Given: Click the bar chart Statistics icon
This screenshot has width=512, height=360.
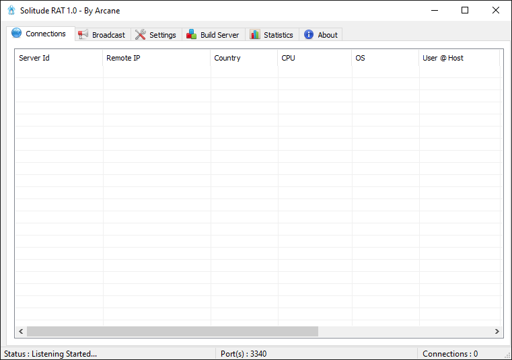Looking at the screenshot, I should [255, 35].
